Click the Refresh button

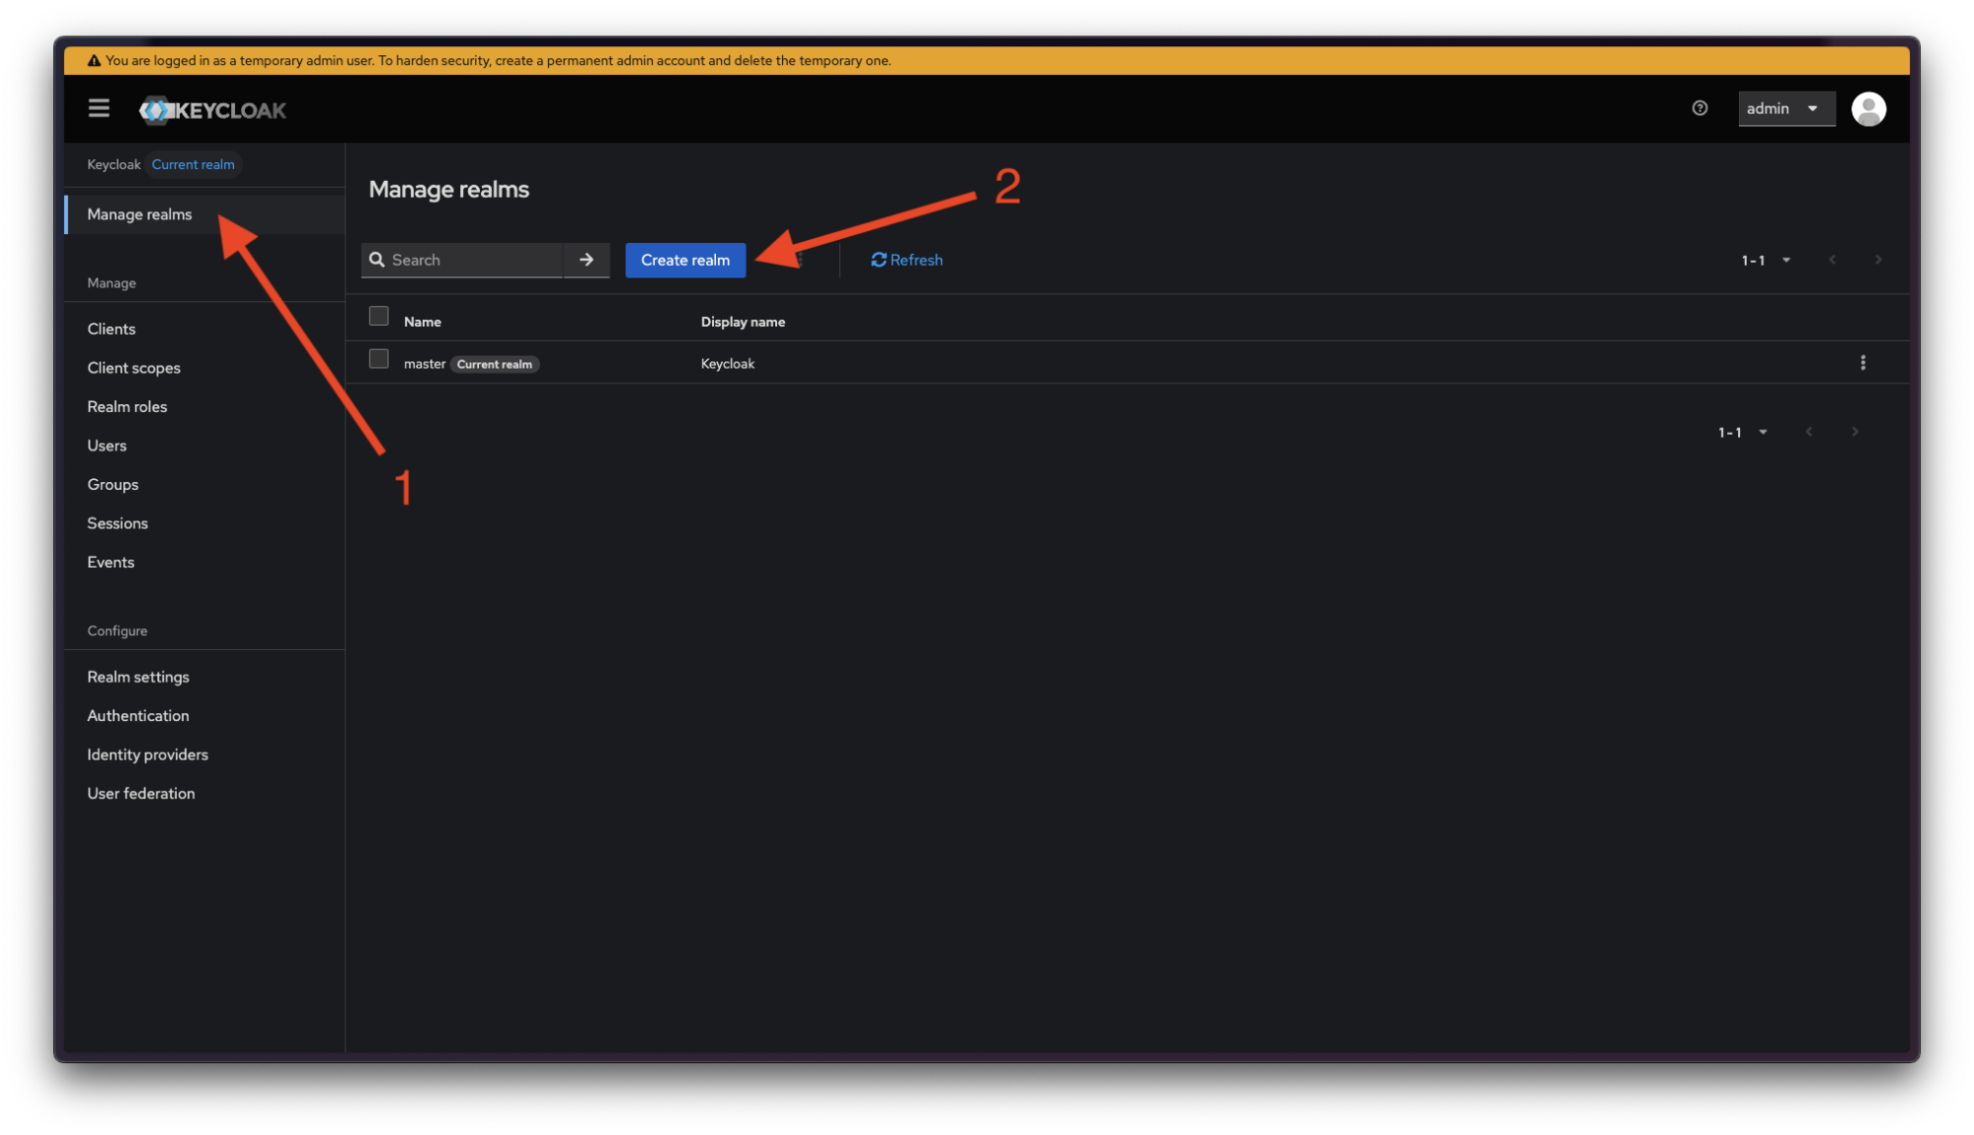(907, 260)
